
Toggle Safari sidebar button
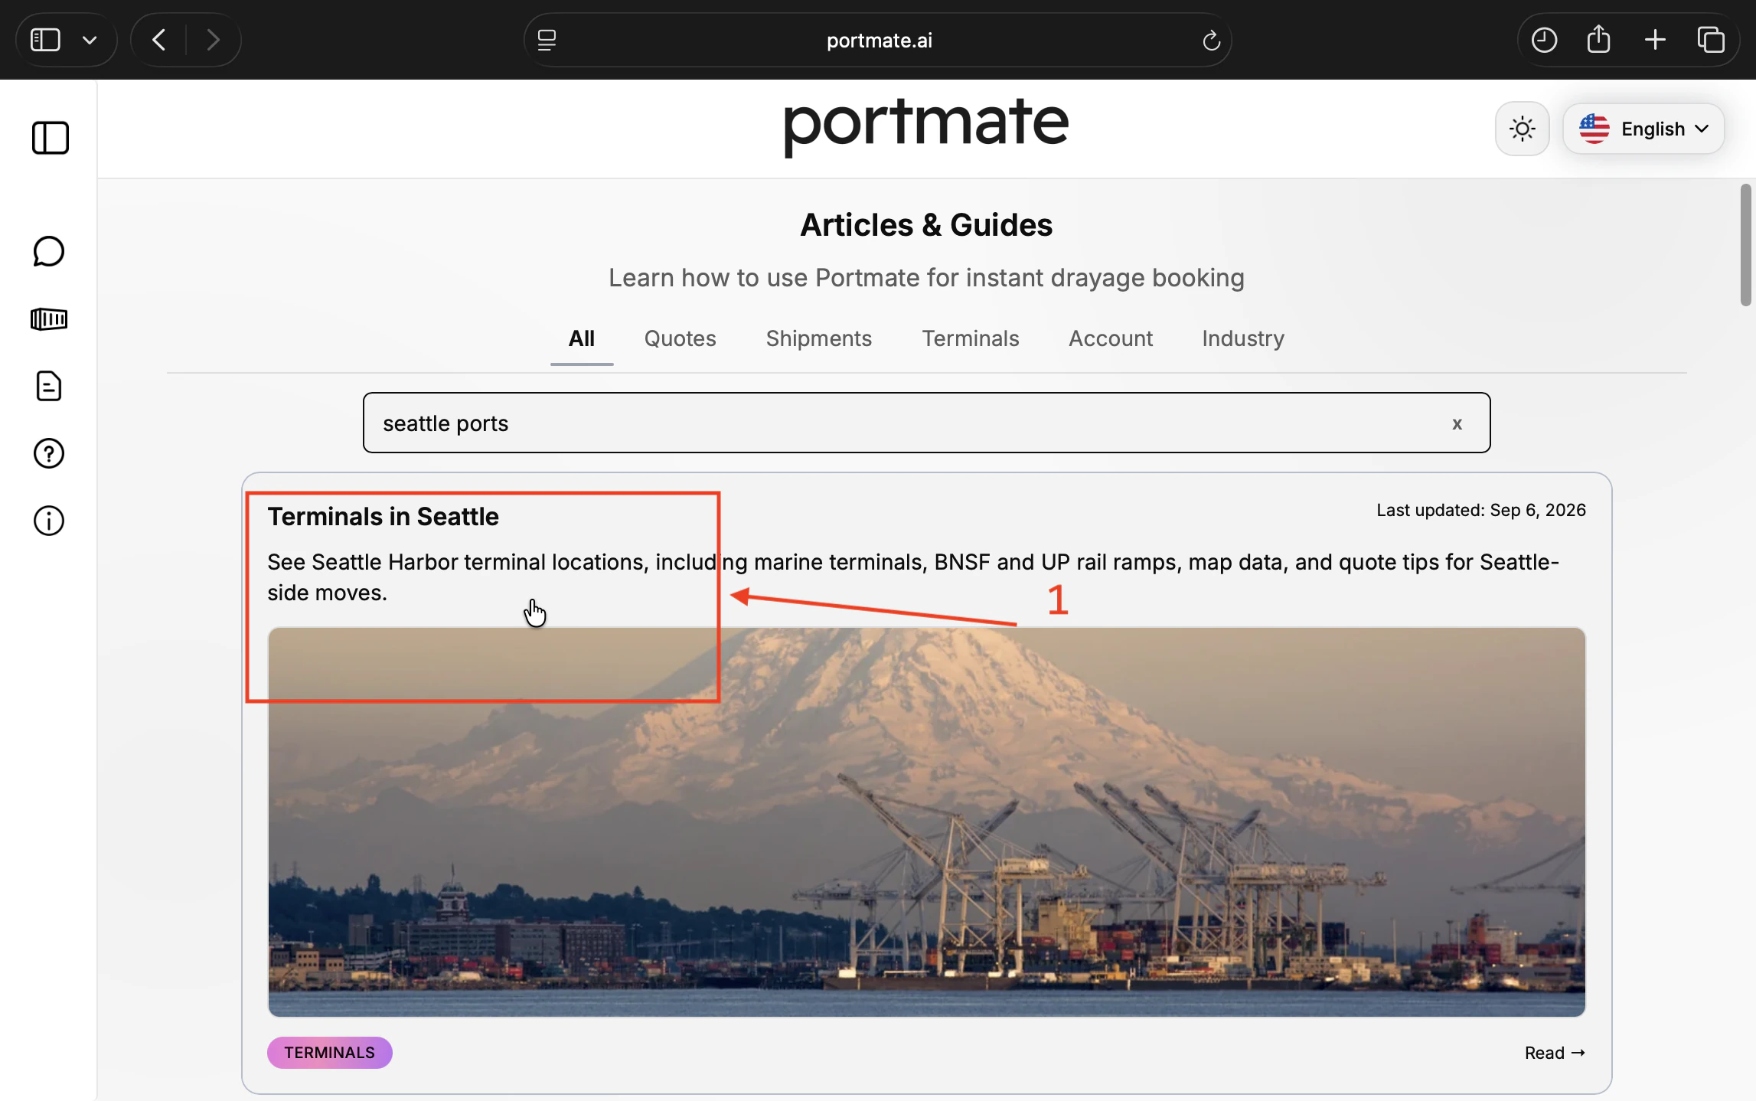click(45, 40)
